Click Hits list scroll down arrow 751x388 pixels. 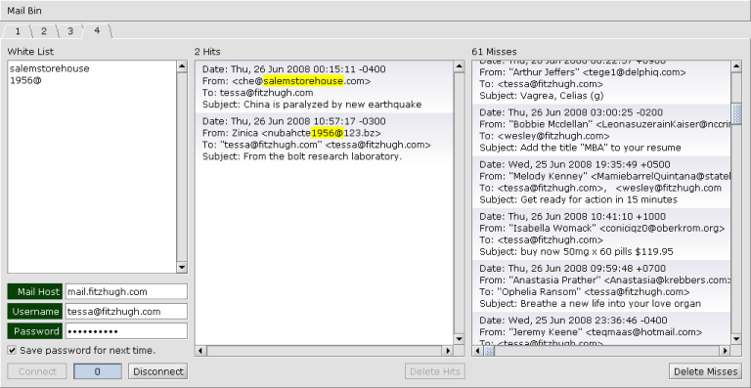(459, 339)
